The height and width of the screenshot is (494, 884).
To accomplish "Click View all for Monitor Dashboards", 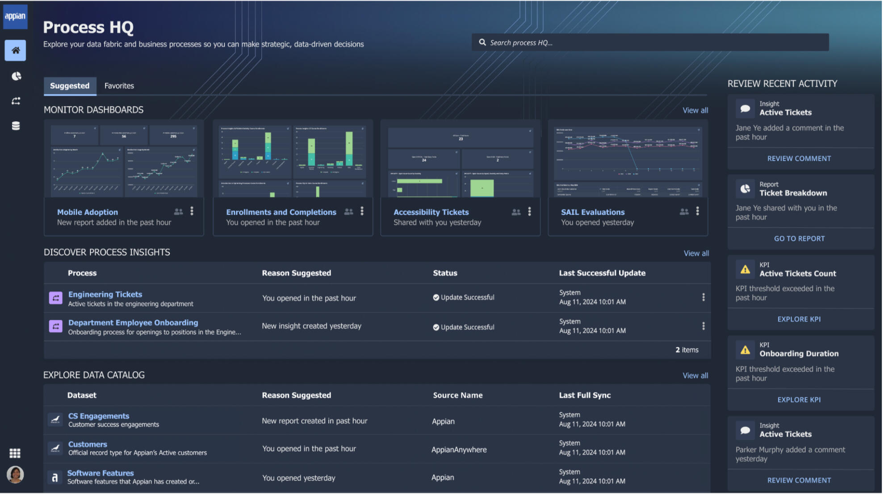I will pos(695,110).
